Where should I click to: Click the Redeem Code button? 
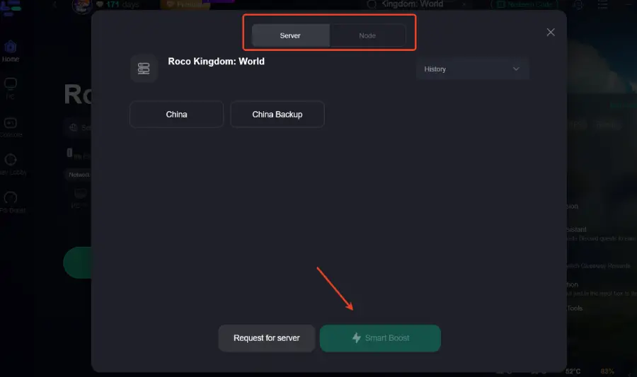point(522,4)
